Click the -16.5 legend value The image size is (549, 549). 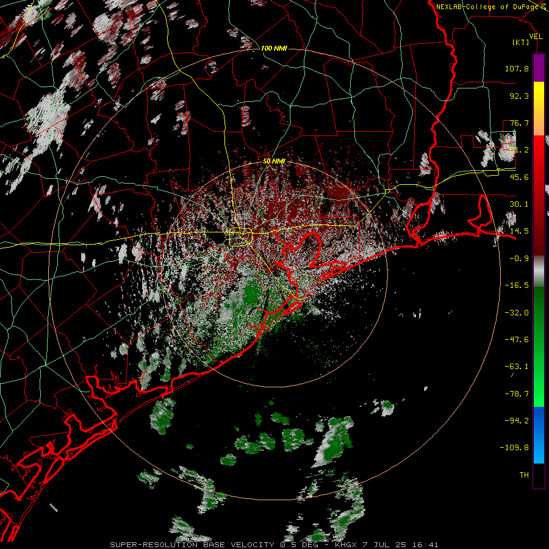517,285
